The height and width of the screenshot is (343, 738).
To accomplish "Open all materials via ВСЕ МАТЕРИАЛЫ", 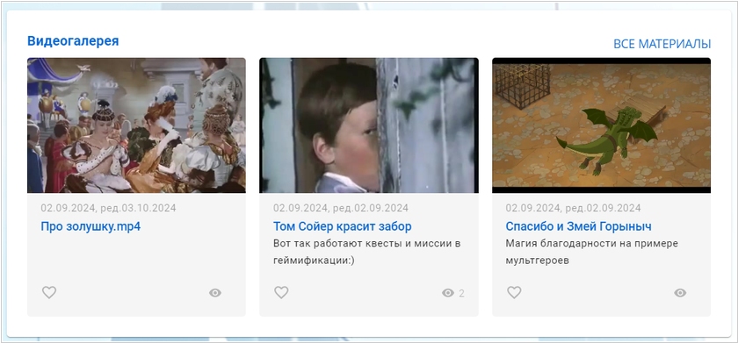I will click(x=662, y=44).
